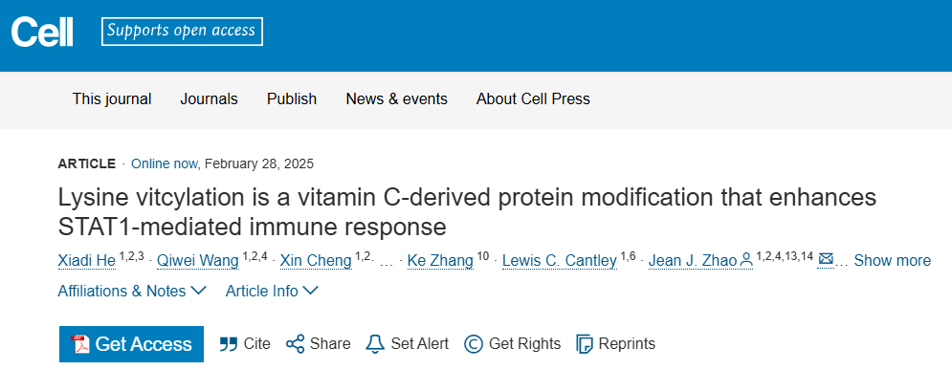Viewport: 952px width, 370px height.
Task: Click the PDF icon on Get Access
Action: 80,344
